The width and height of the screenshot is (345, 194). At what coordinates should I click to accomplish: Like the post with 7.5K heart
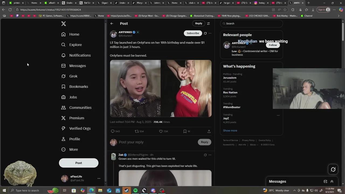coord(161,131)
